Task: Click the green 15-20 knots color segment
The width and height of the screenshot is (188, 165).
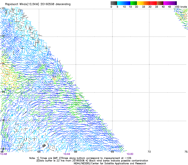Action: 134,3
